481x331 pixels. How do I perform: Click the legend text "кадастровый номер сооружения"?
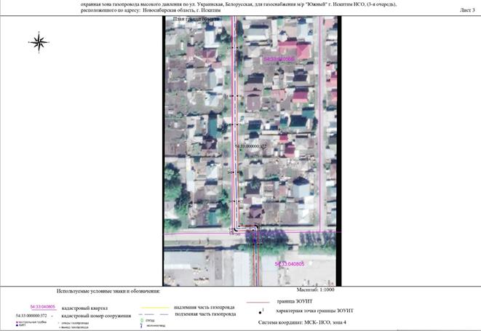click(96, 316)
